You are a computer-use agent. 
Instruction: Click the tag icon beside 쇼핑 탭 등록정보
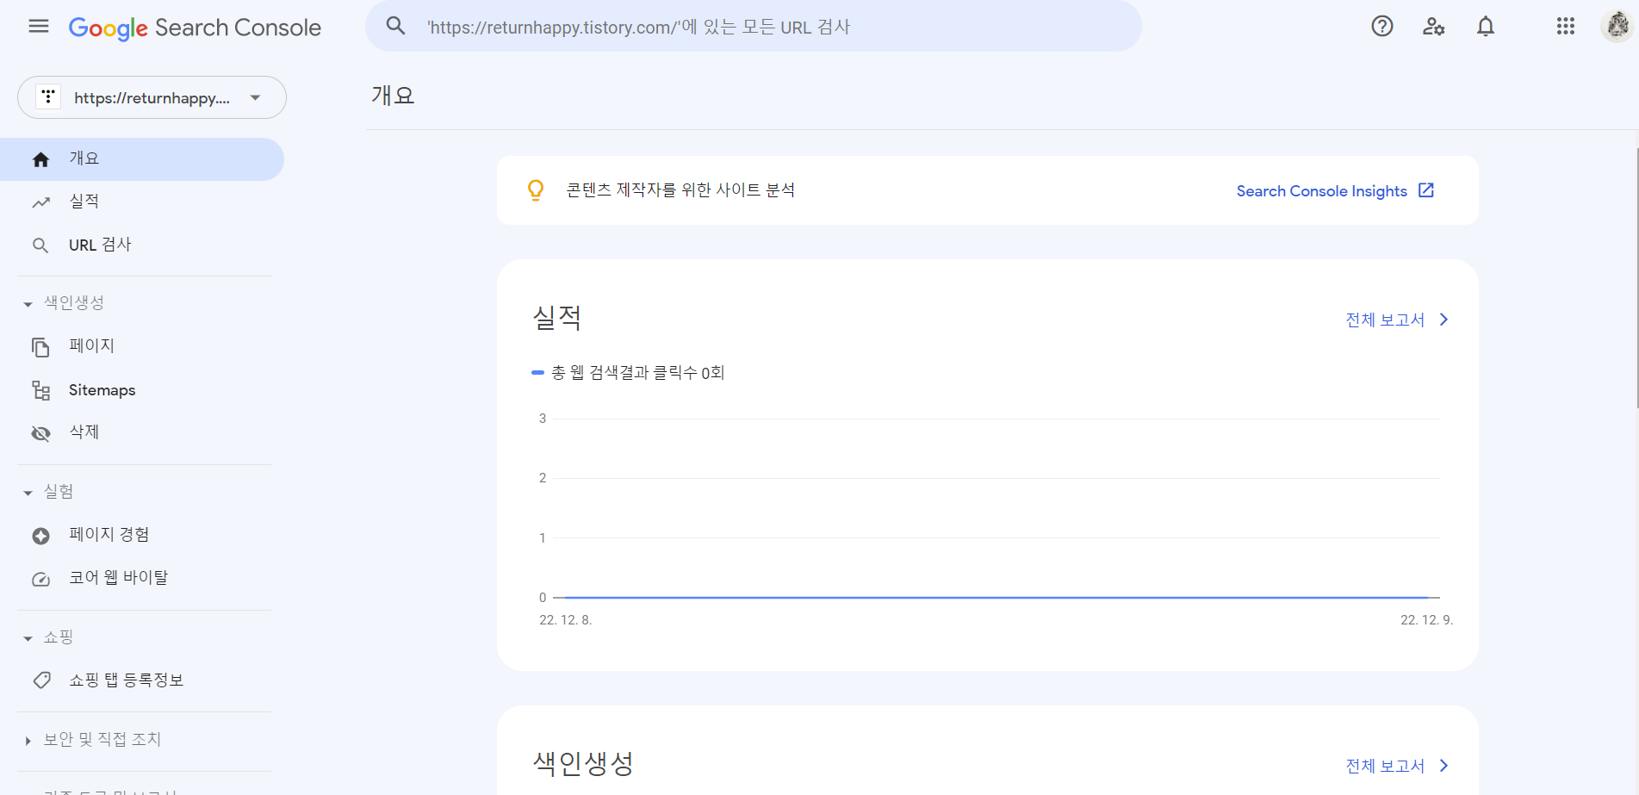click(x=41, y=680)
